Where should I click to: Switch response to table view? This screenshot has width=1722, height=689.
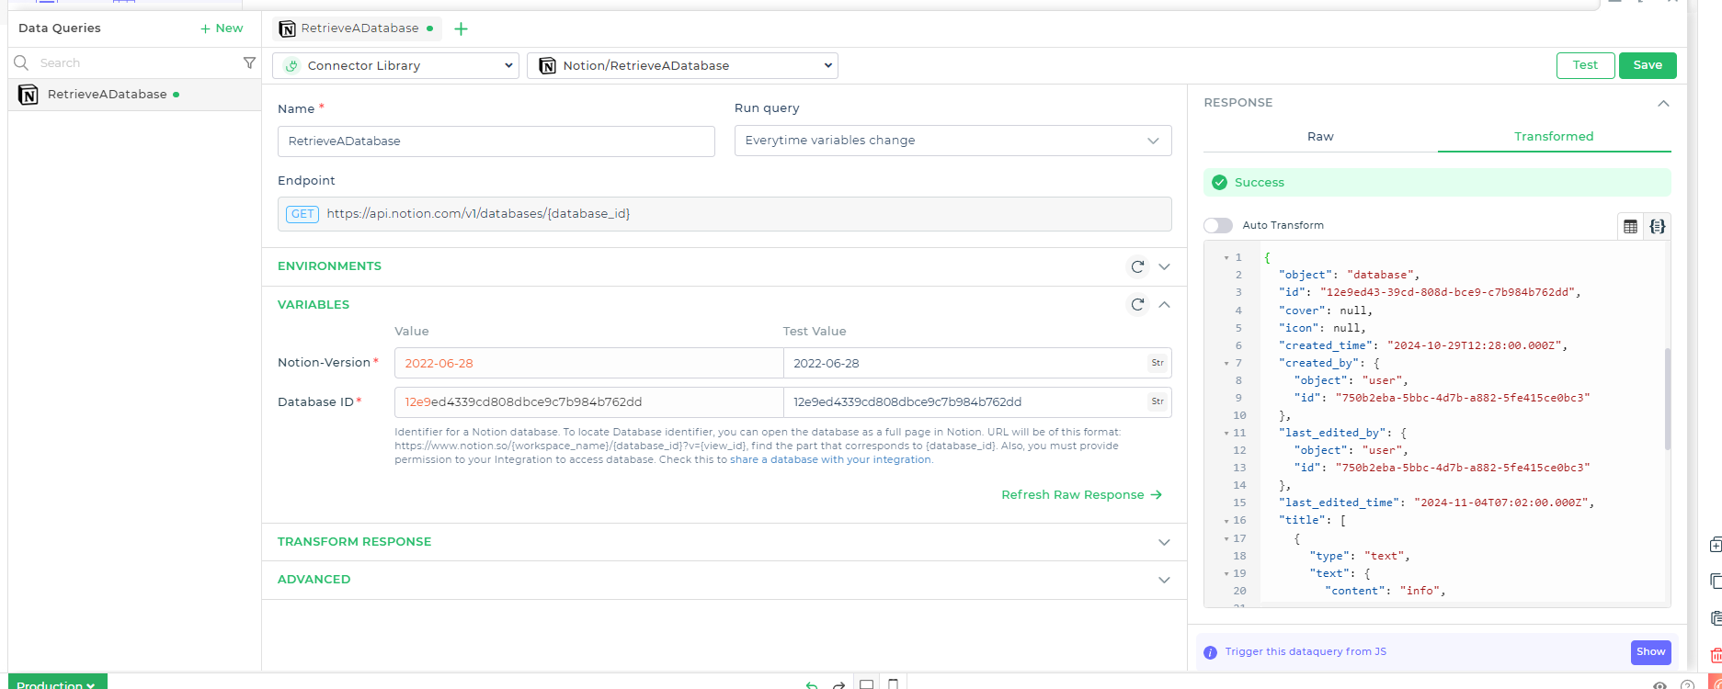(1630, 226)
